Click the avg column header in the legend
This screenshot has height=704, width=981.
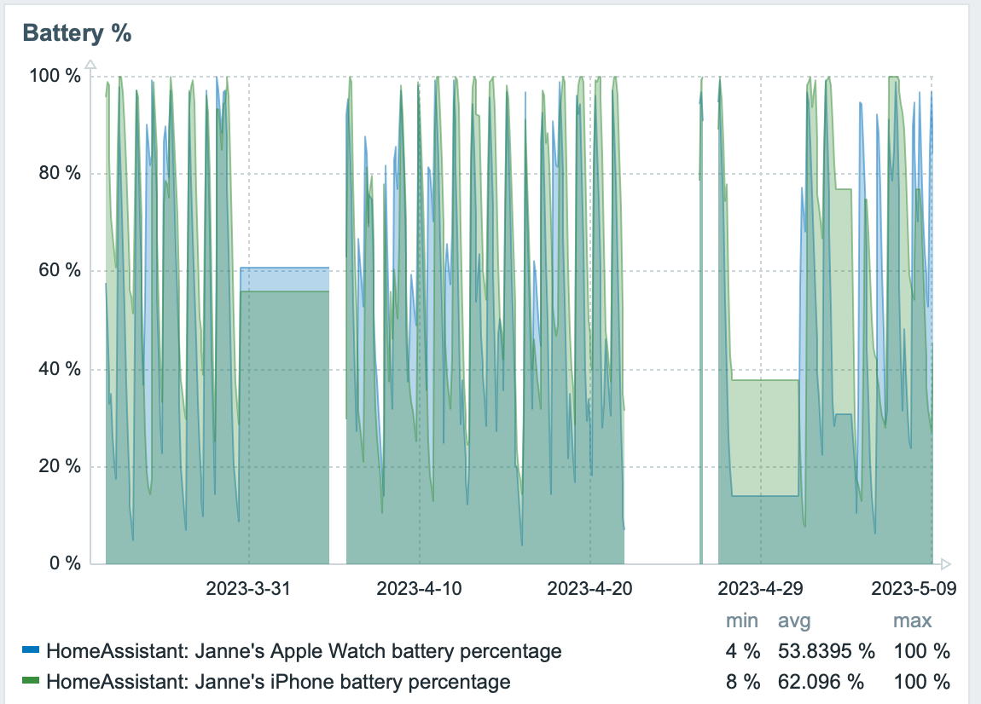[x=794, y=620]
